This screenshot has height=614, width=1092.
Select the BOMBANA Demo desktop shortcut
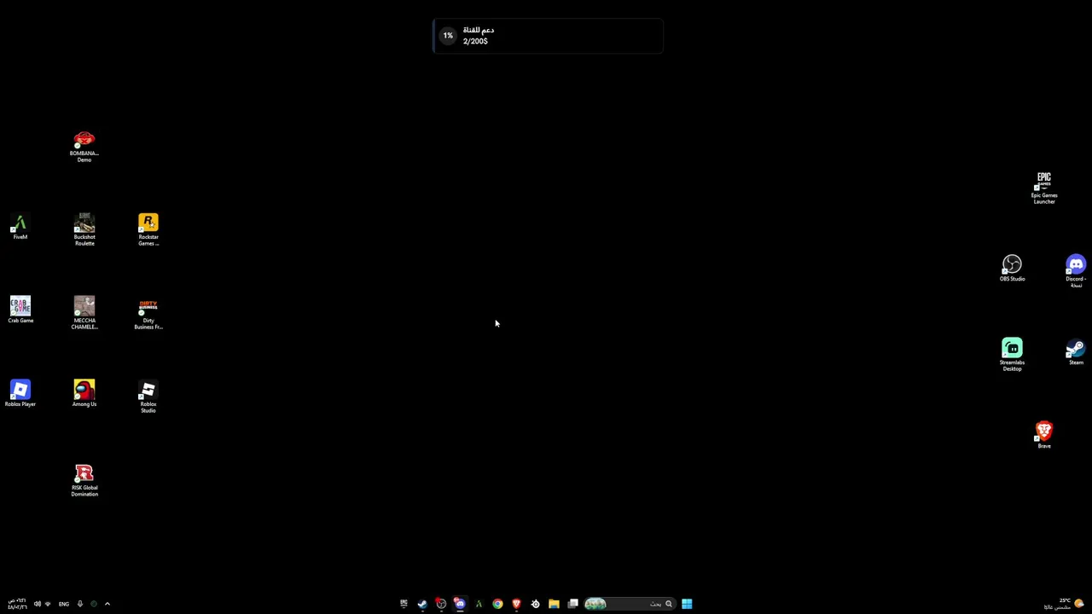[84, 147]
